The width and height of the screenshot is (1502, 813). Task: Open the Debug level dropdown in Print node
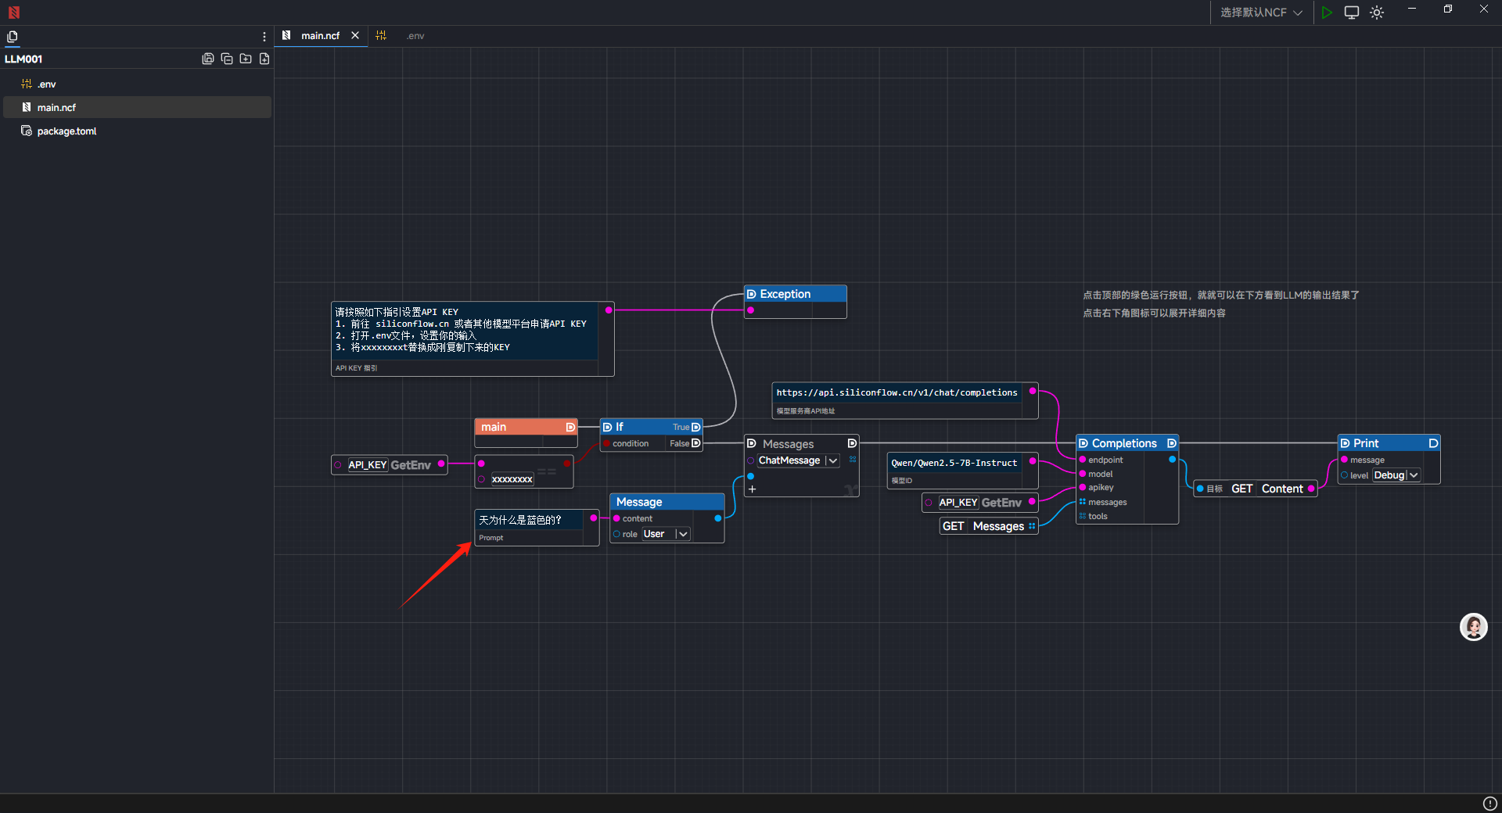point(1413,475)
